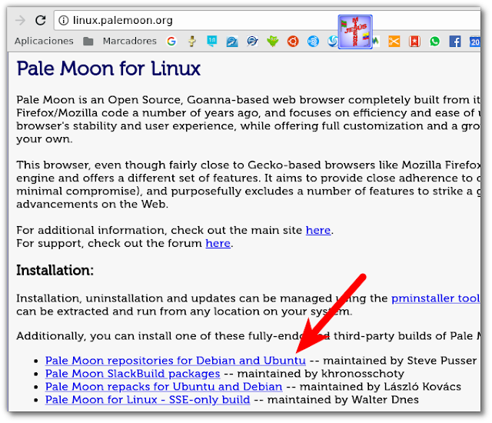492x423 pixels.
Task: Open the blue calendar 20 bookmark
Action: 475,42
